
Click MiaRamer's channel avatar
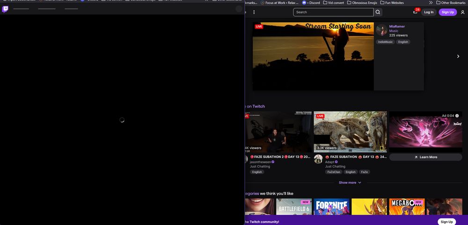tap(382, 30)
